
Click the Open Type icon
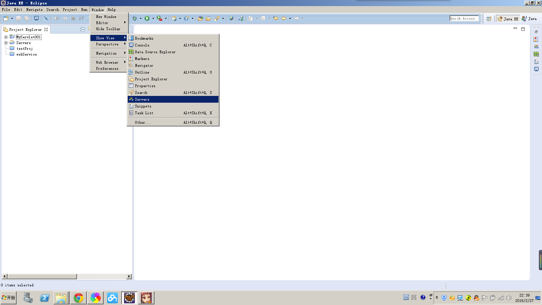click(x=201, y=19)
